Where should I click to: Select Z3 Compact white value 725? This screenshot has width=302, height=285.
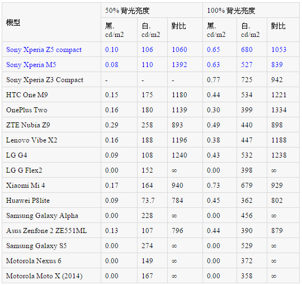click(x=247, y=80)
